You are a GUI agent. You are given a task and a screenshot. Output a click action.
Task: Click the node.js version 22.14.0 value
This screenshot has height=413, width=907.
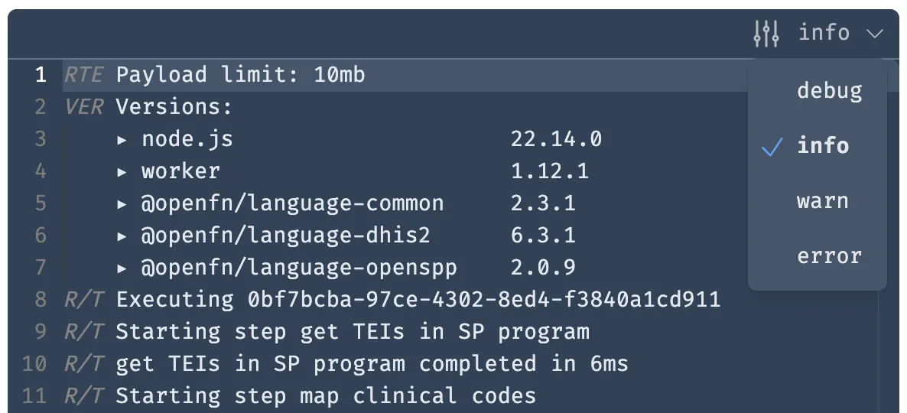pyautogui.click(x=556, y=139)
